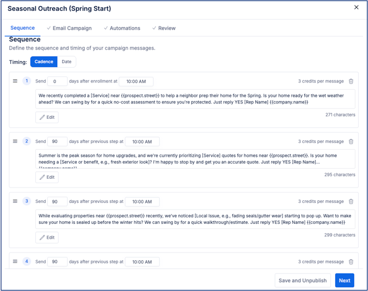Click the step 3 number badge
368x291 pixels.
(x=27, y=201)
